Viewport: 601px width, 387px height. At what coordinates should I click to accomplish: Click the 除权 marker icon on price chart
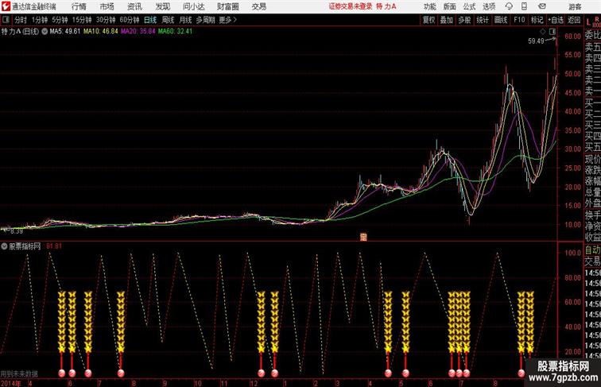coord(363,237)
